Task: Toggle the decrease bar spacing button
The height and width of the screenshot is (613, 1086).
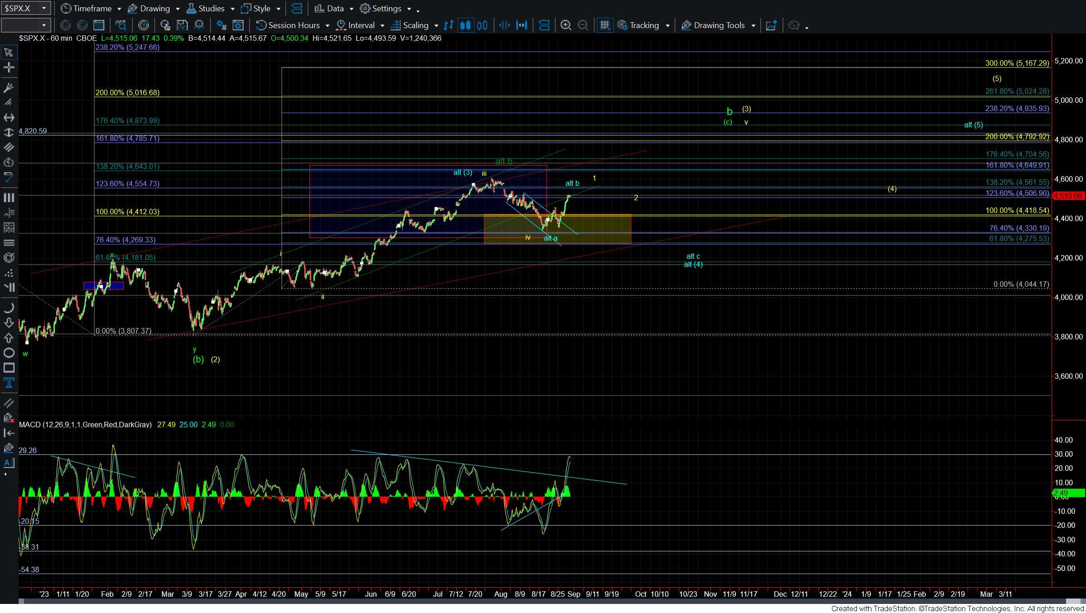Action: 504,25
